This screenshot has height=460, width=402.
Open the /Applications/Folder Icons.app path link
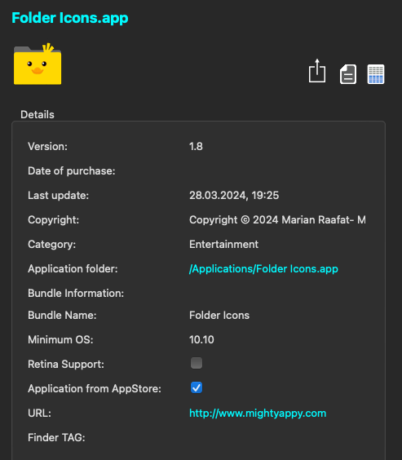pyautogui.click(x=263, y=268)
